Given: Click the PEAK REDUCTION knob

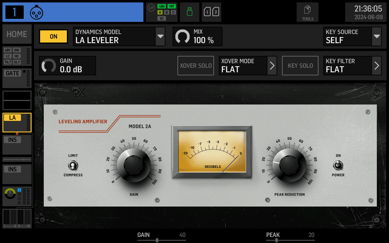Looking at the screenshot, I should coord(289,166).
